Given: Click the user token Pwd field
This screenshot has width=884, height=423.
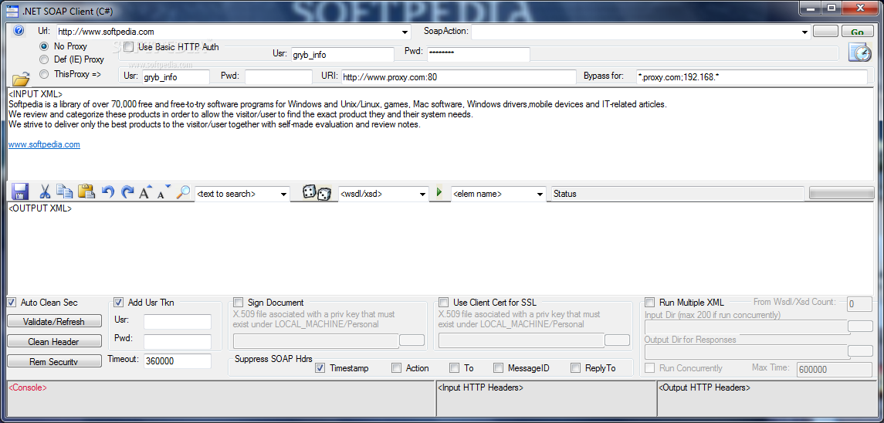Looking at the screenshot, I should 177,341.
